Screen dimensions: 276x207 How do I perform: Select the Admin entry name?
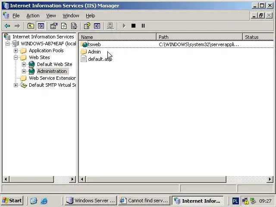pos(94,52)
